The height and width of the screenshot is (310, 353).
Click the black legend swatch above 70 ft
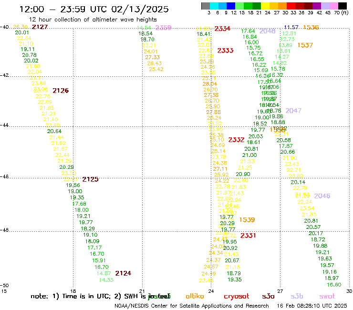pos(343,6)
